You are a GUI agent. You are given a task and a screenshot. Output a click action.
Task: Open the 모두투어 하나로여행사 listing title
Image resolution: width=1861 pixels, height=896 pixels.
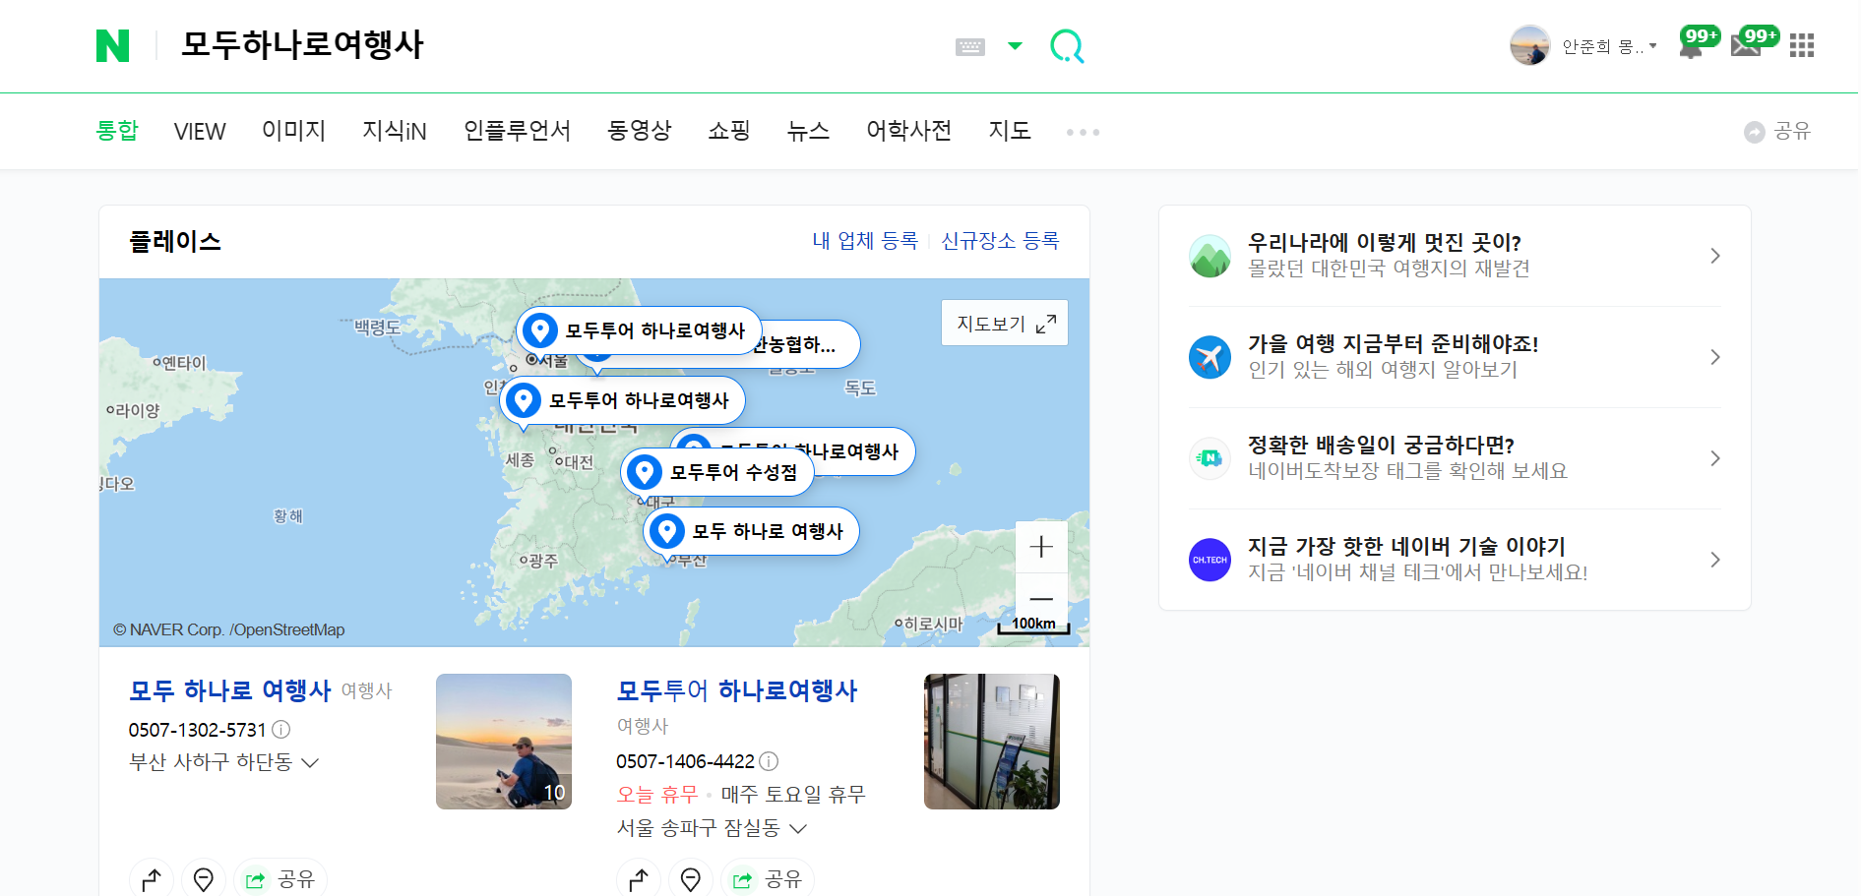(x=737, y=690)
